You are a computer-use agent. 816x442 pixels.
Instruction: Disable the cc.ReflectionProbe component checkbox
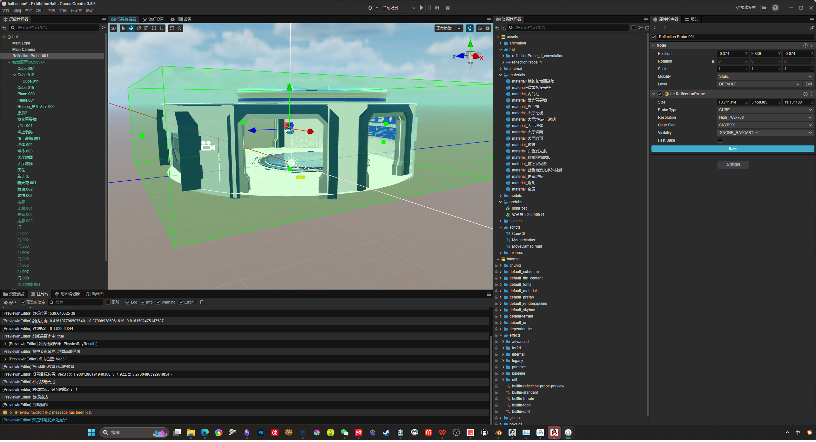[x=660, y=94]
